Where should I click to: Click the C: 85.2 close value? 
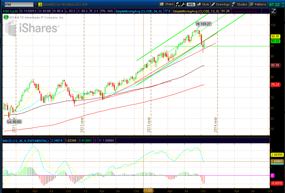pos(82,11)
